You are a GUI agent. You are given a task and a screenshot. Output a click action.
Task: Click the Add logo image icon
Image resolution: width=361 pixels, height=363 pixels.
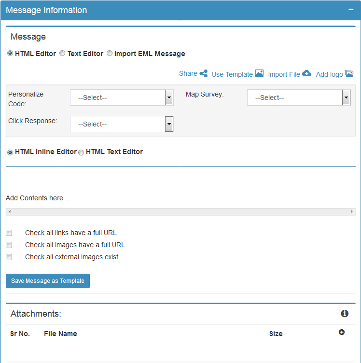click(x=349, y=73)
